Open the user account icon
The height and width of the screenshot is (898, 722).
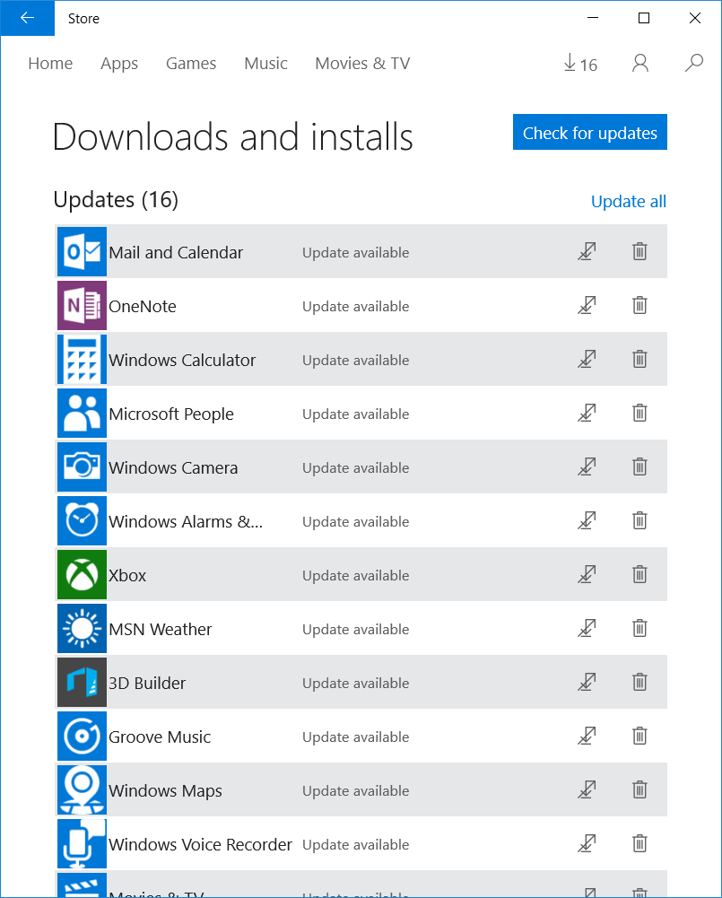coord(640,63)
